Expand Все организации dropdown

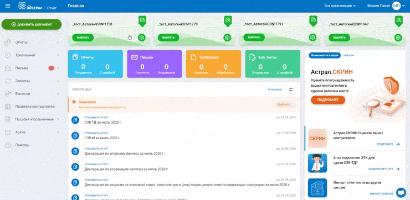pos(340,6)
